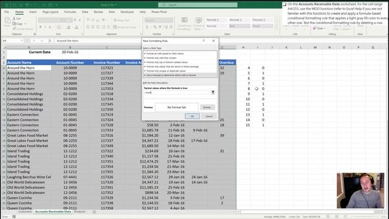This screenshot has width=389, height=219.
Task: Open the Alignment group dialog launcher
Action: point(141,34)
